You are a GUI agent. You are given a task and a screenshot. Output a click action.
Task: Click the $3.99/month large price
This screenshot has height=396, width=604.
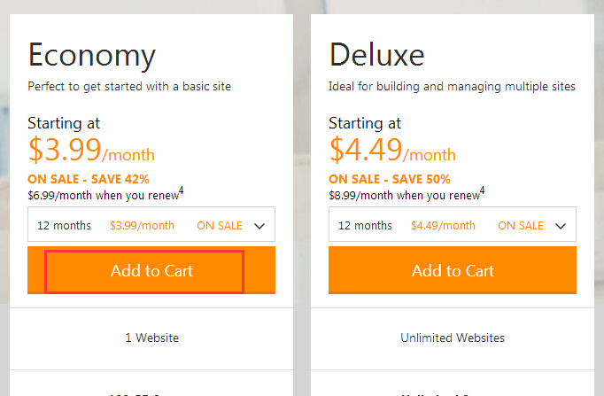(91, 151)
